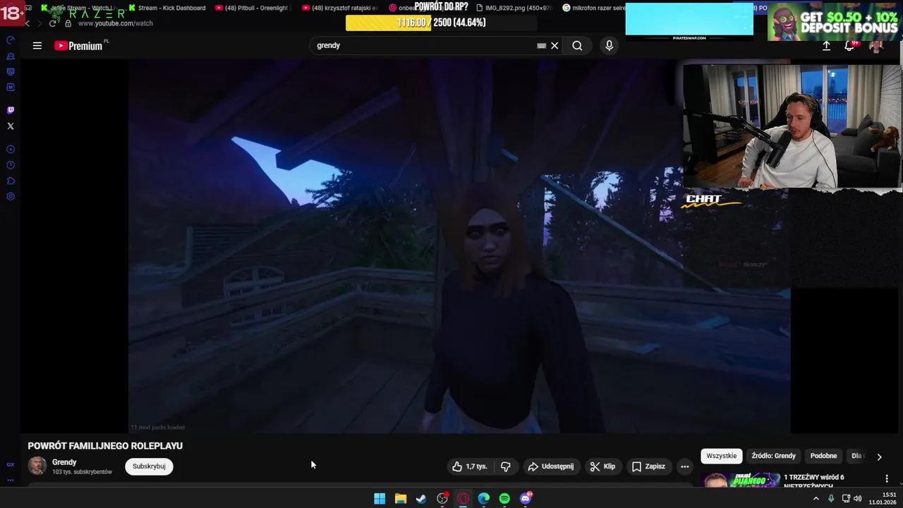Show more chips with the right arrow
Screen dimensions: 903x508
tap(879, 456)
